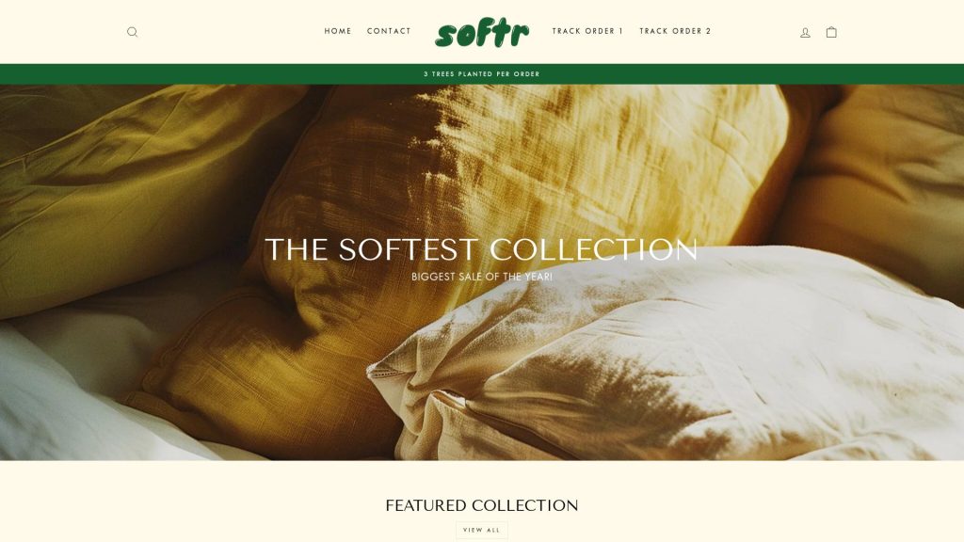964x542 pixels.
Task: Open the shopping cart bag icon
Action: [x=831, y=32]
